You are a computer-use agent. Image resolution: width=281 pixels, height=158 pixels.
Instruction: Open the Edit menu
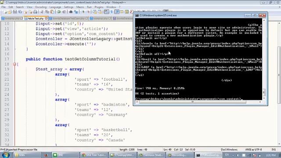pos(11,7)
